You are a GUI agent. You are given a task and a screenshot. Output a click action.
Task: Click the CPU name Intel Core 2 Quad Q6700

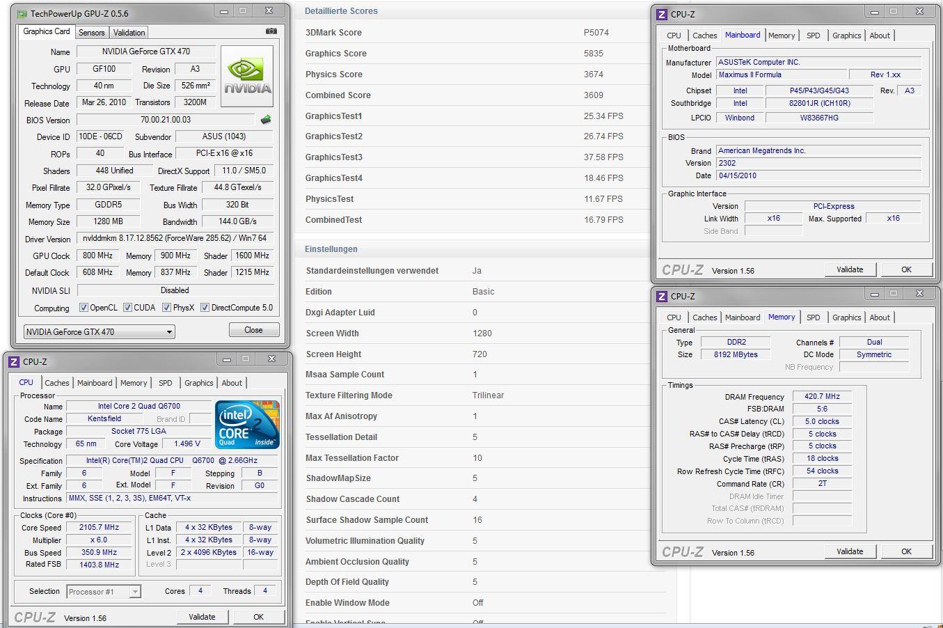pos(138,406)
